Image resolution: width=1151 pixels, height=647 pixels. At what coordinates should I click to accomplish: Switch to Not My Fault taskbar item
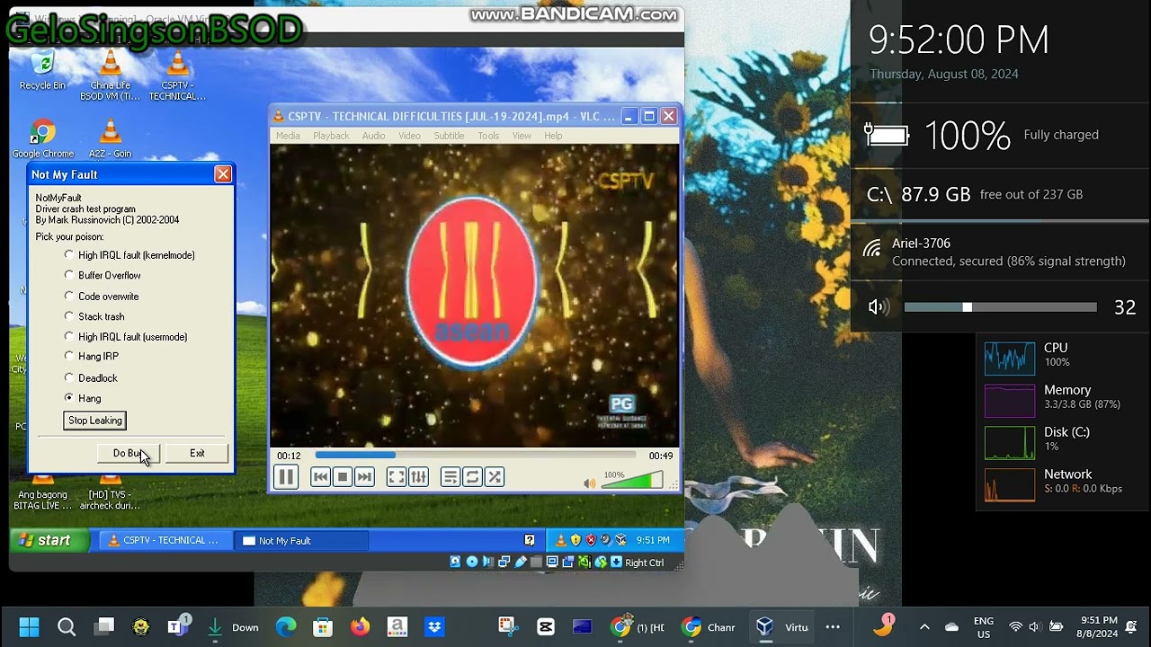coord(300,540)
